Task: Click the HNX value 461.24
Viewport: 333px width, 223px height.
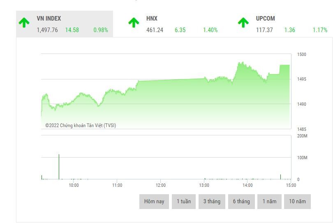Action: pyautogui.click(x=155, y=30)
